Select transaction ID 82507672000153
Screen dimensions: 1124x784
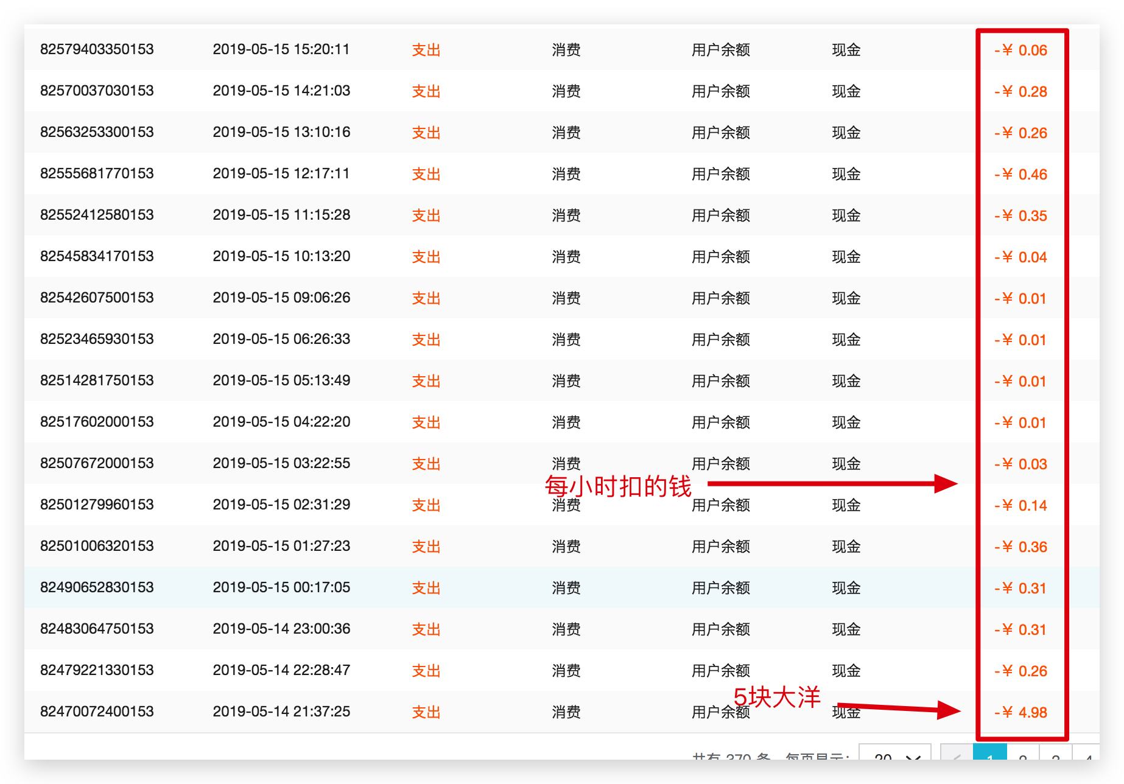point(97,463)
